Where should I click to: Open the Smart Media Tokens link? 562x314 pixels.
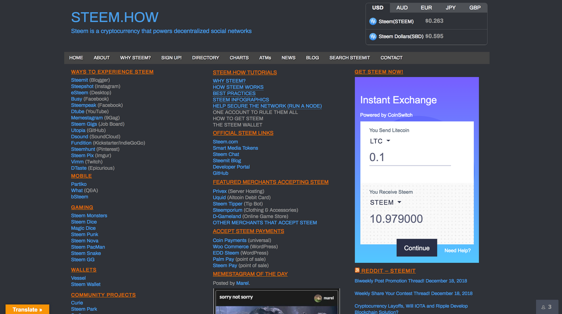(235, 148)
